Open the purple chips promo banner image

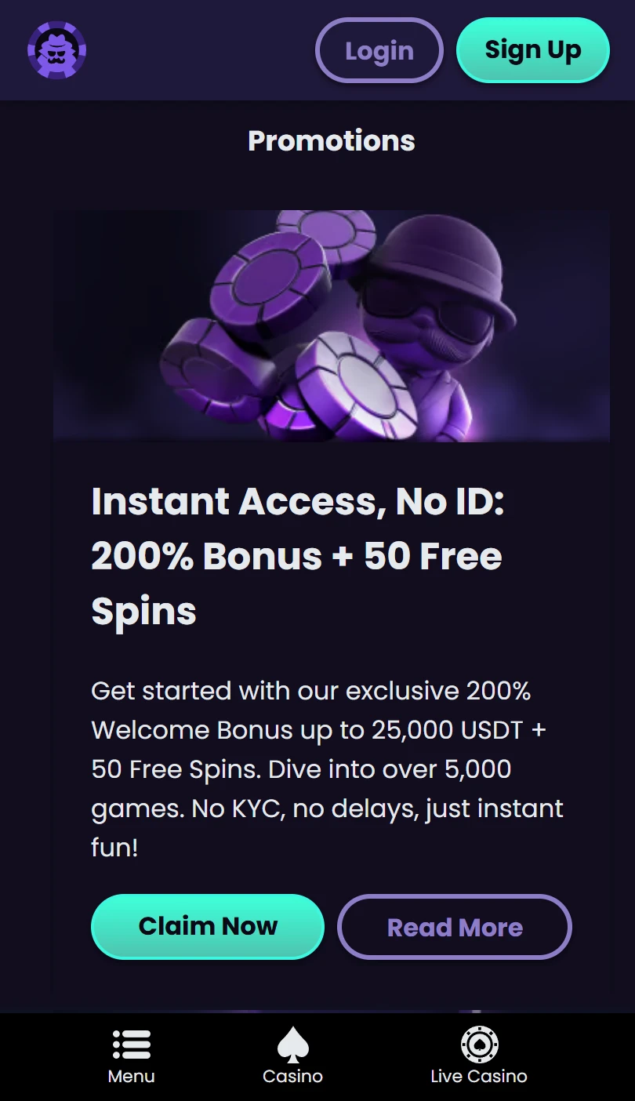pyautogui.click(x=332, y=326)
